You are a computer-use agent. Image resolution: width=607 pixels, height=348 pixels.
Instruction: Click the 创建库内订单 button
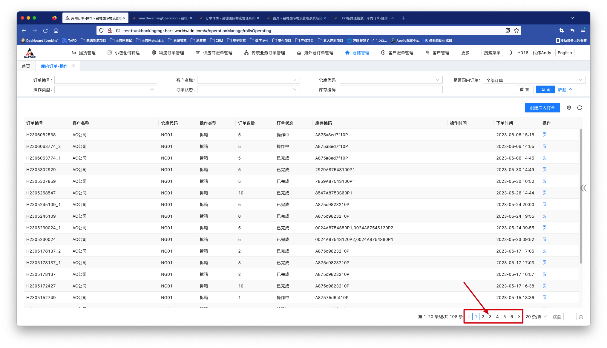tap(542, 108)
